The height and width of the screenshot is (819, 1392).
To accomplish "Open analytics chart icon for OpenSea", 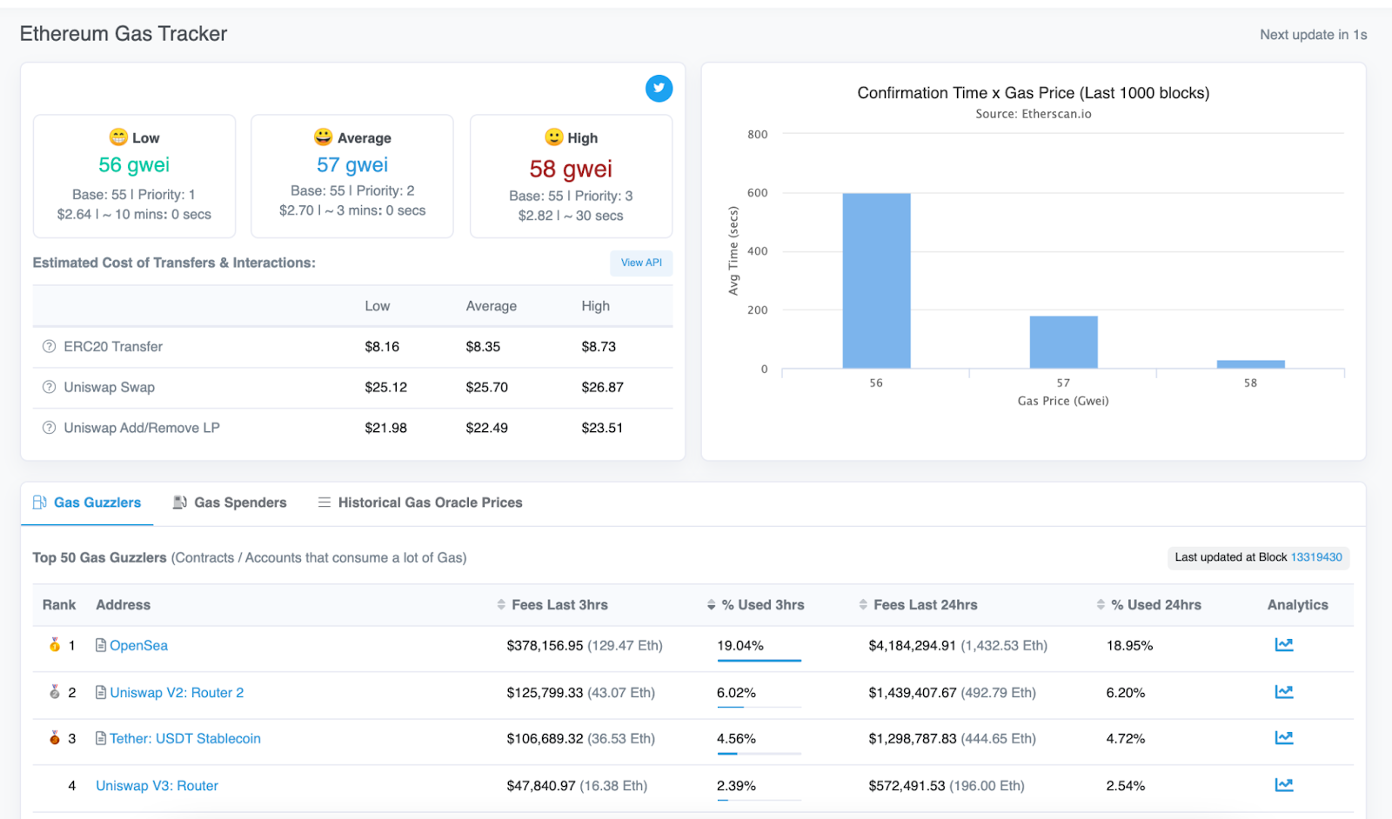I will coord(1284,645).
